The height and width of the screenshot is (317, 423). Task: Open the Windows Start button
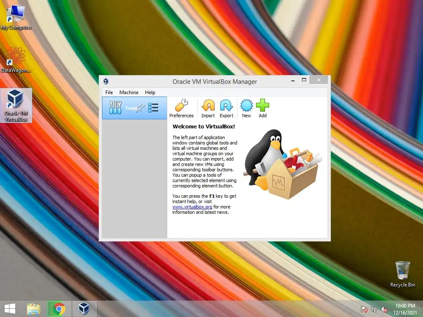(10, 309)
